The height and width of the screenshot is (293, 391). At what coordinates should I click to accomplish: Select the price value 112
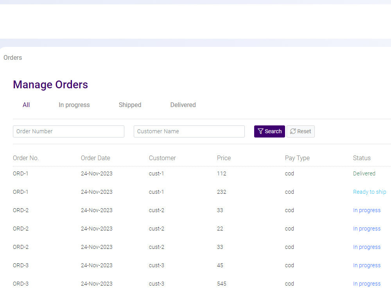tap(222, 173)
